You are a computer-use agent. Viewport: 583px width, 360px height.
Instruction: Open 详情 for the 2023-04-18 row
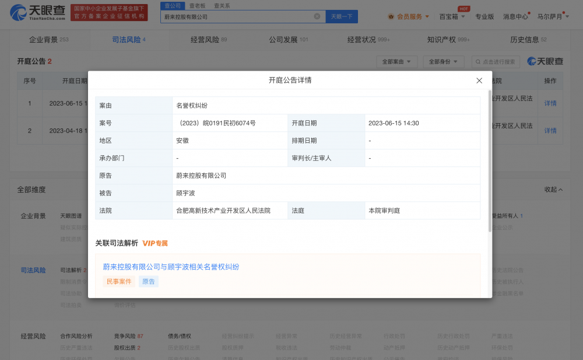pos(550,131)
